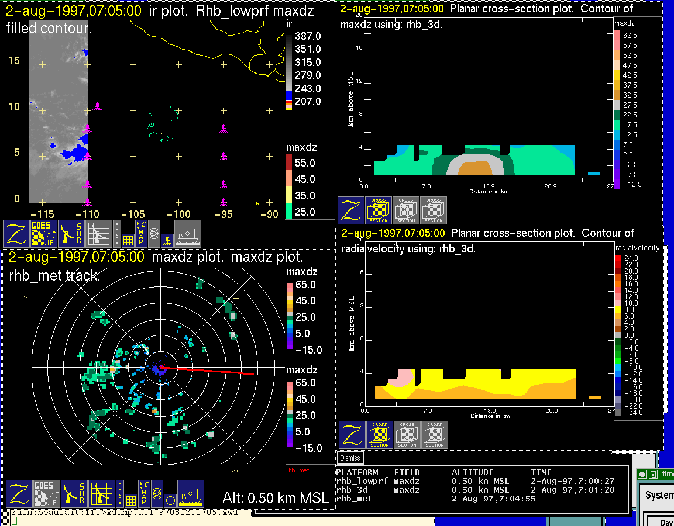Click the second grayed Cross Section icon in the top-right window
Screen dimensions: 674x526
[x=433, y=210]
